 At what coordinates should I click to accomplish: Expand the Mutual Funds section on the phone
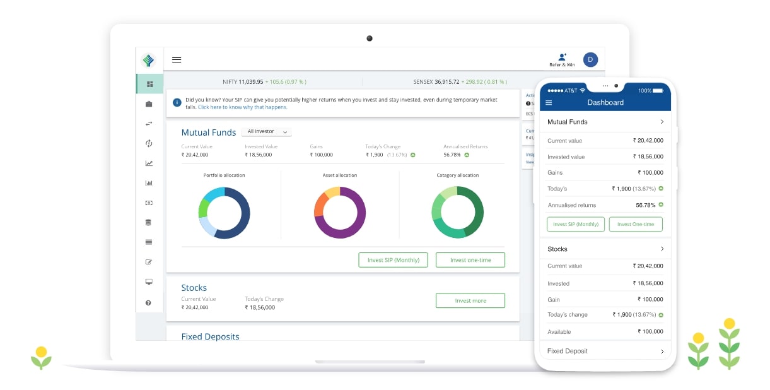662,122
